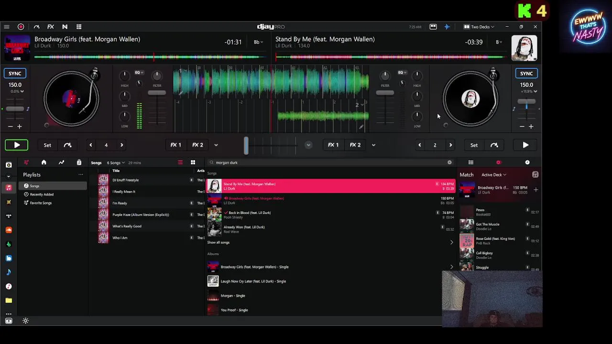Clear the search with the X icon
This screenshot has width=612, height=344.
(449, 162)
